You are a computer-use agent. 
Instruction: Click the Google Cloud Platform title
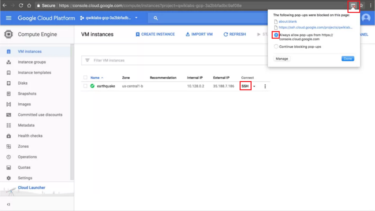47,18
